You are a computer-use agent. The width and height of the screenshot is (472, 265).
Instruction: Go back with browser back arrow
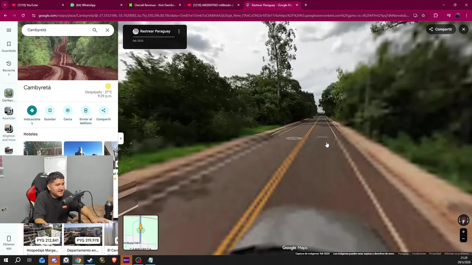[5, 15]
